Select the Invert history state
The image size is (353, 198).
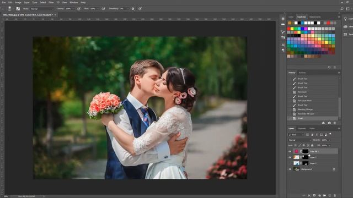[x=313, y=118]
